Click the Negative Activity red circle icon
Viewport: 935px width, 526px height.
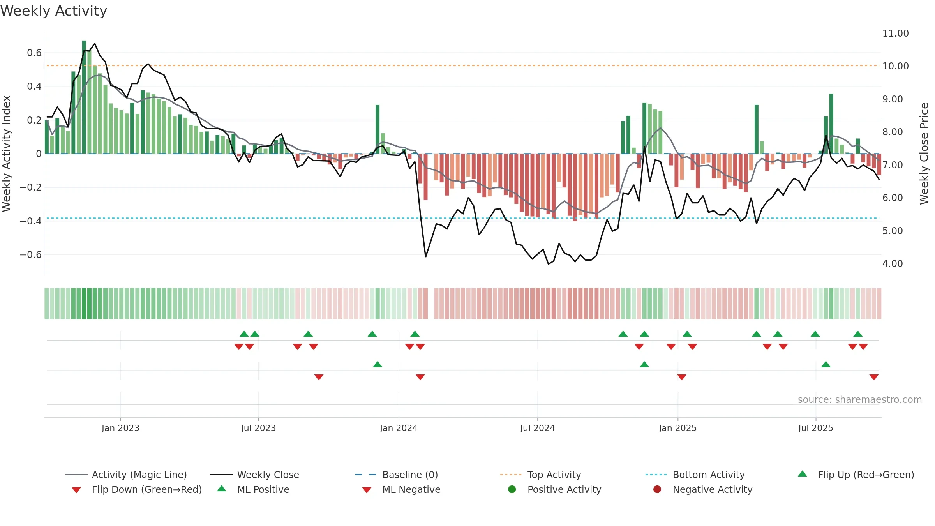(x=657, y=489)
